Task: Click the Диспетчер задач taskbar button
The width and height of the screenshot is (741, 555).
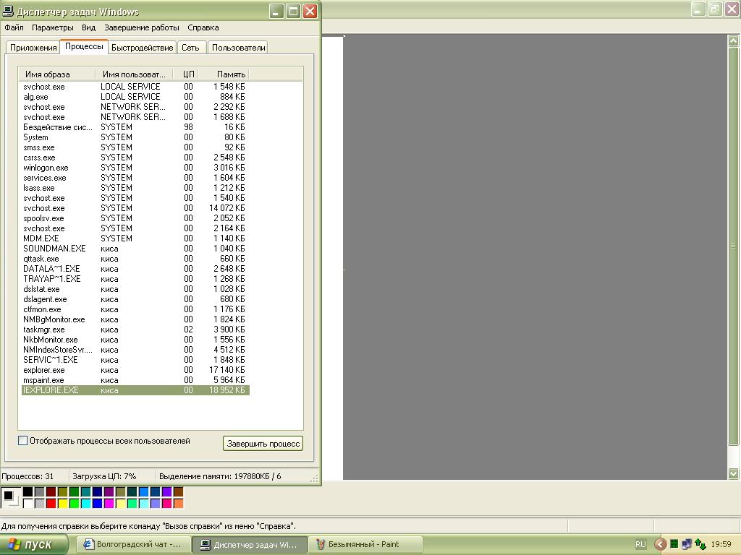Action: pyautogui.click(x=250, y=545)
